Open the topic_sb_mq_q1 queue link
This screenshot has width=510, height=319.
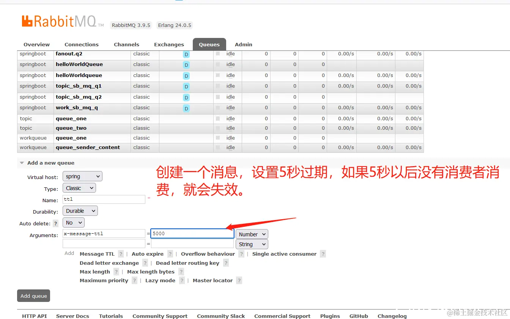pos(79,86)
